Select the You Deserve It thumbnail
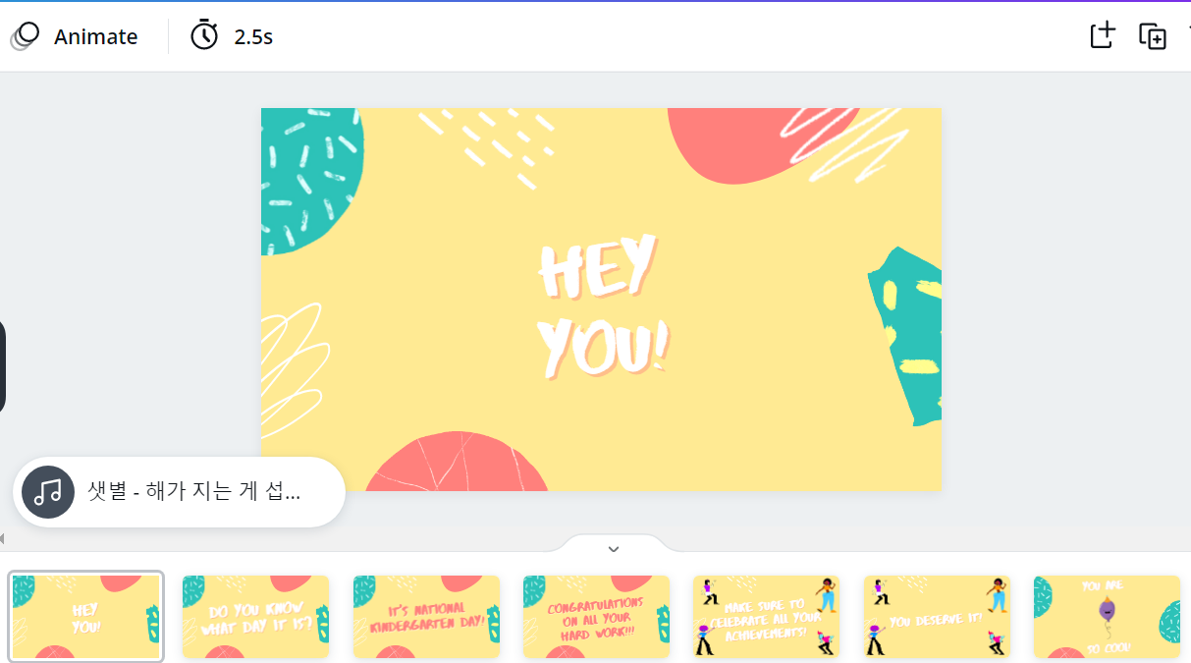This screenshot has width=1191, height=663. tap(937, 617)
